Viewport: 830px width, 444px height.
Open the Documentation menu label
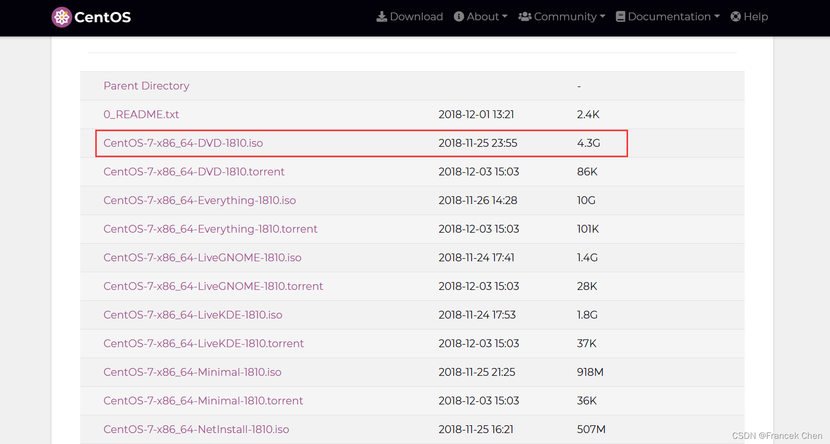669,17
